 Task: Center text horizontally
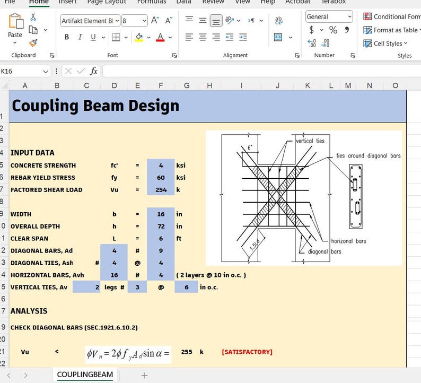coord(203,37)
